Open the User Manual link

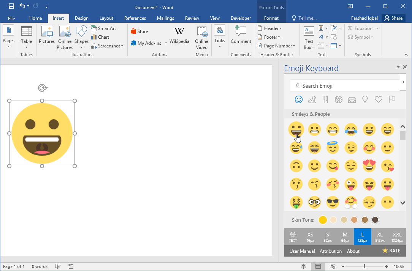click(x=302, y=251)
